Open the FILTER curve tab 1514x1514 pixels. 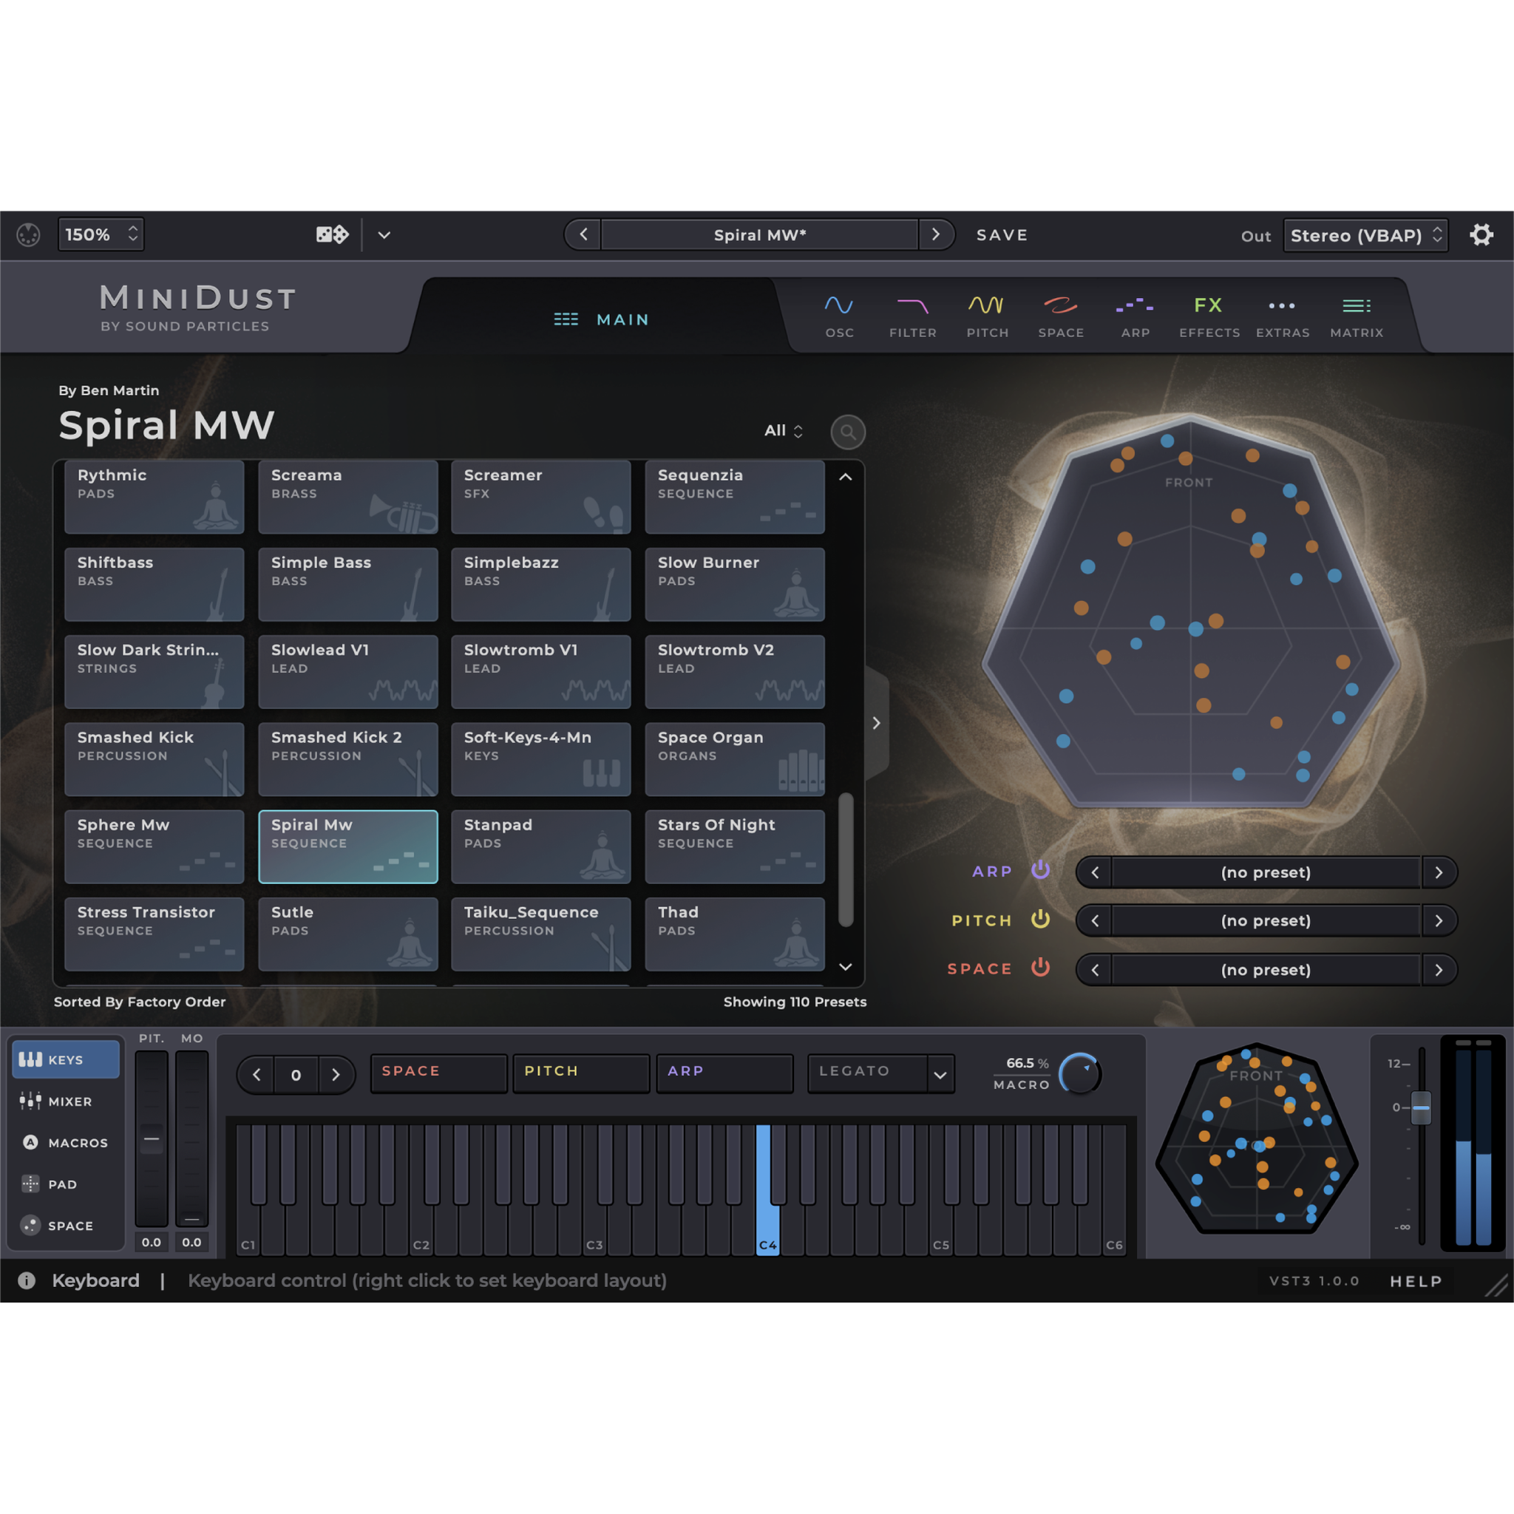pyautogui.click(x=913, y=316)
